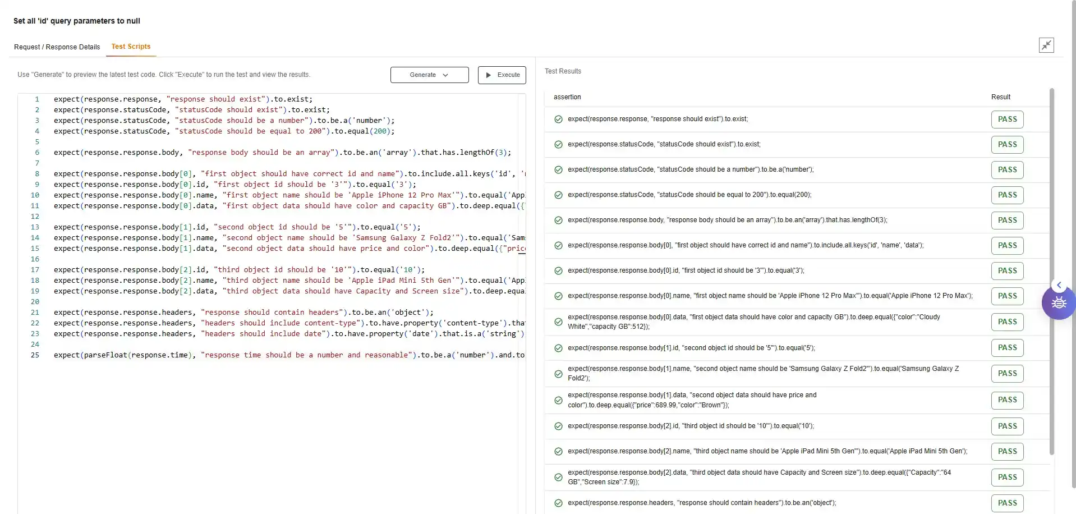This screenshot has width=1076, height=514.
Task: Click the collapse panel icon at top right
Action: pos(1046,45)
